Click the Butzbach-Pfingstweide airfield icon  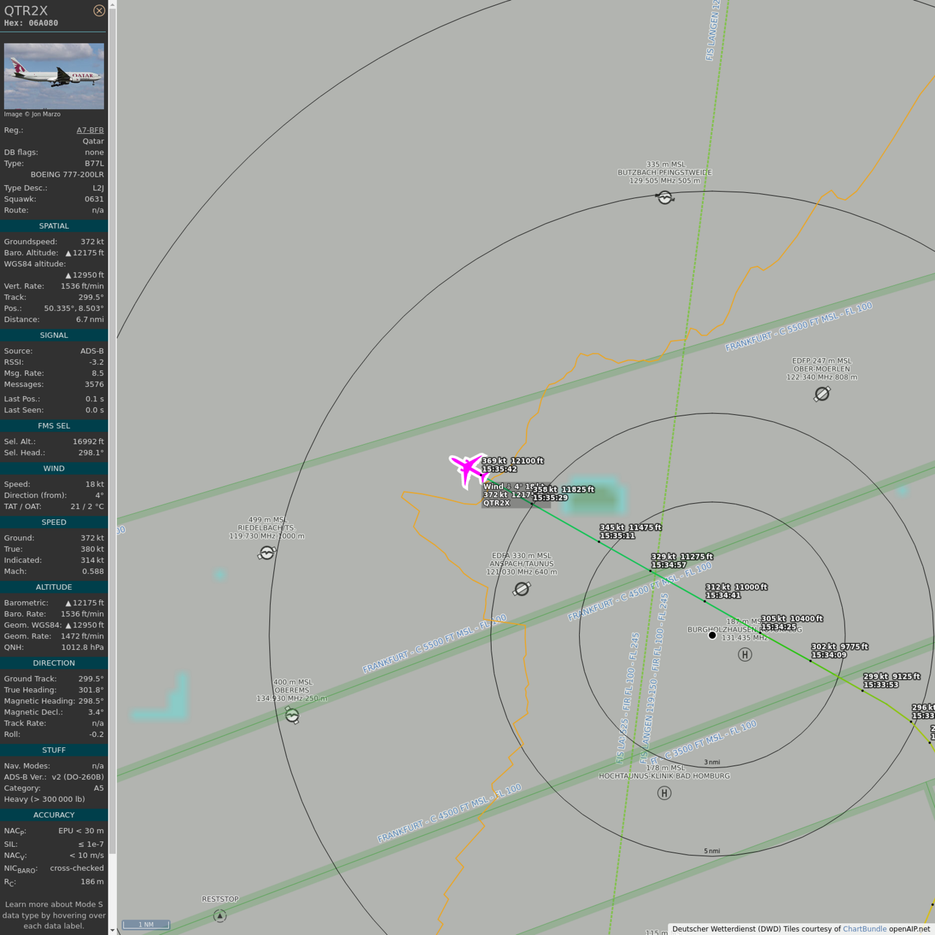(664, 197)
